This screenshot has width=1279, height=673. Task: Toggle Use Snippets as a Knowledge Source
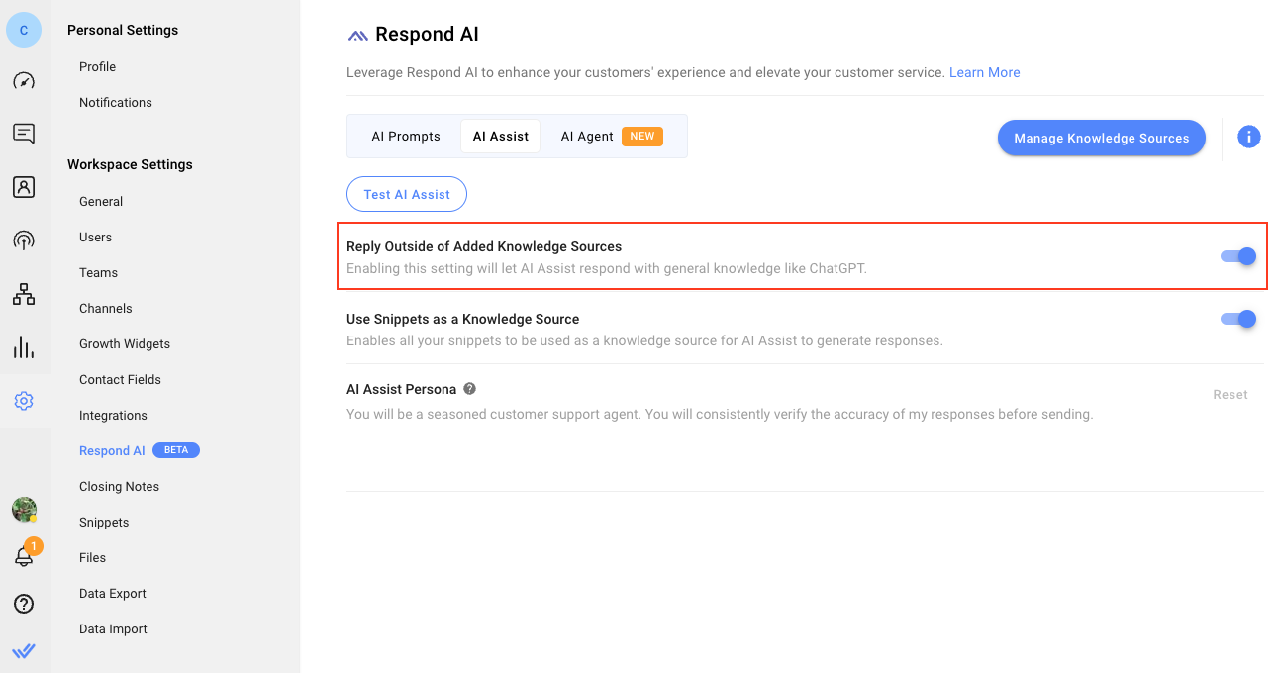(1236, 319)
